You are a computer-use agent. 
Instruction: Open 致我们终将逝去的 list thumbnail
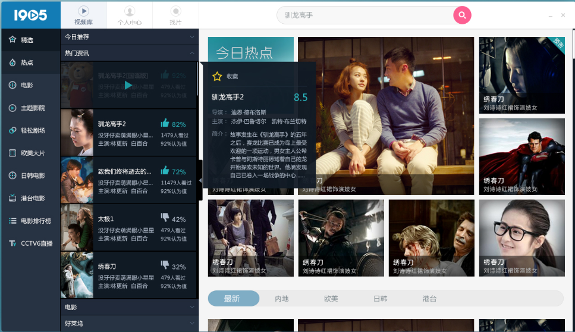(77, 180)
